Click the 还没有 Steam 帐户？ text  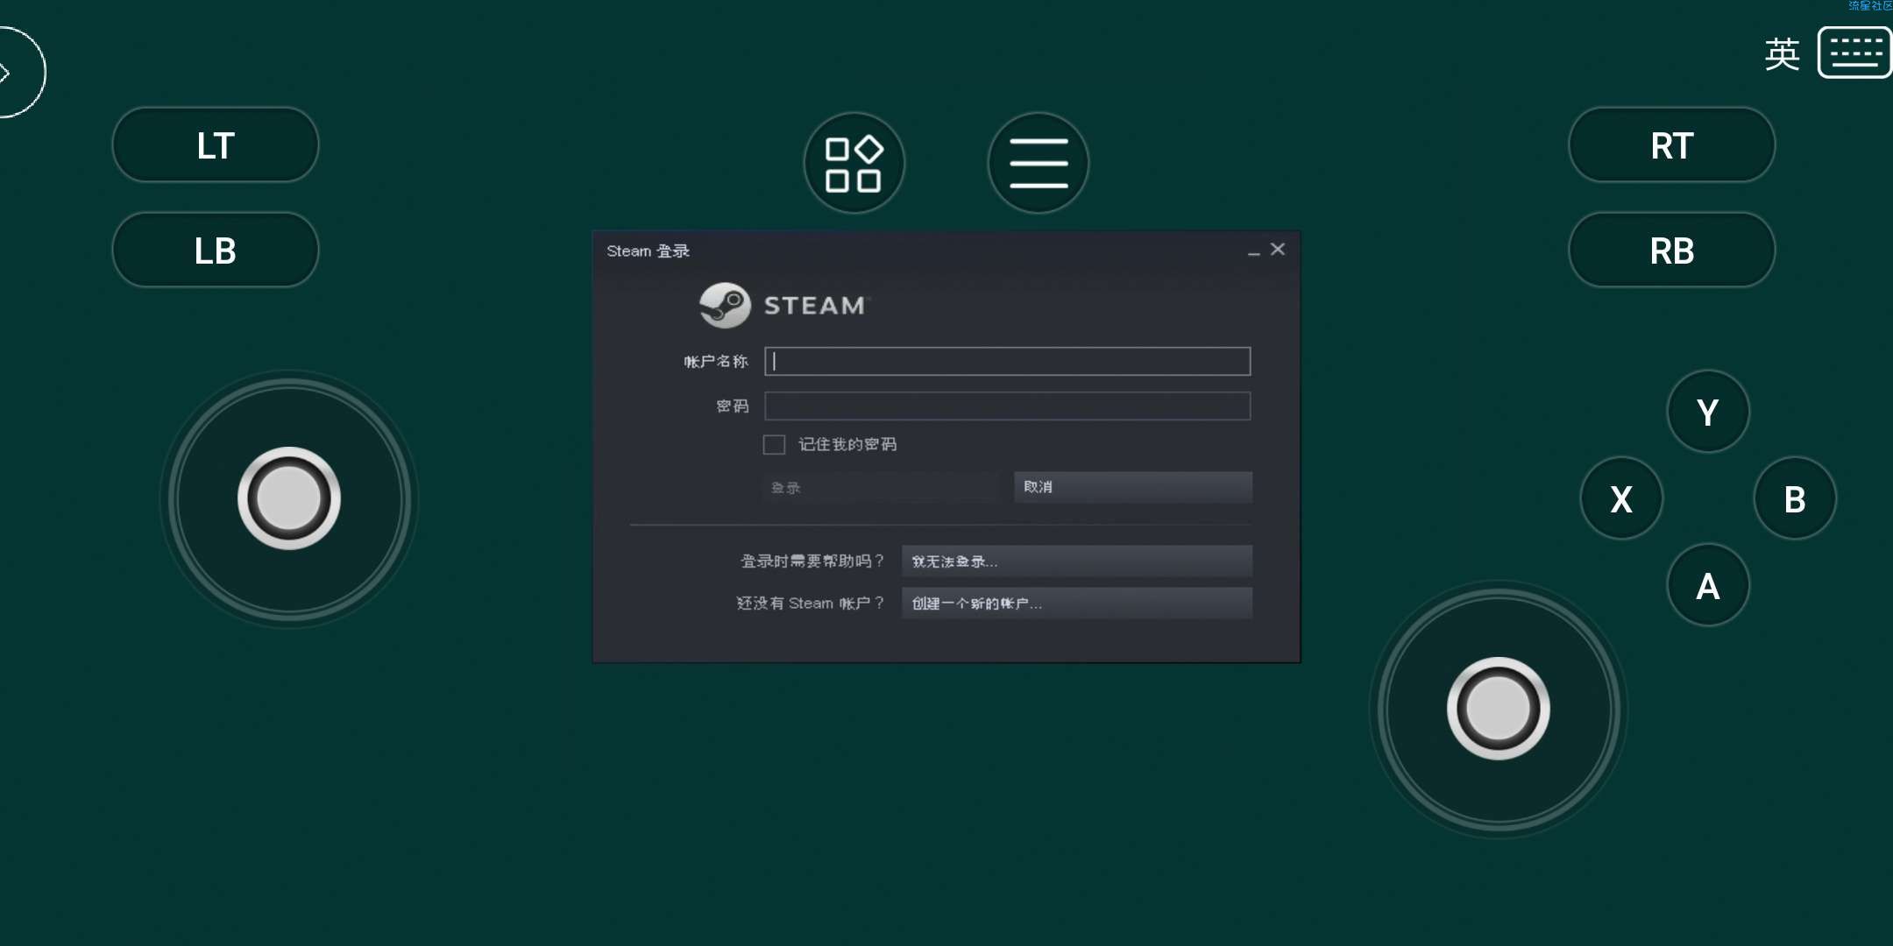click(811, 603)
